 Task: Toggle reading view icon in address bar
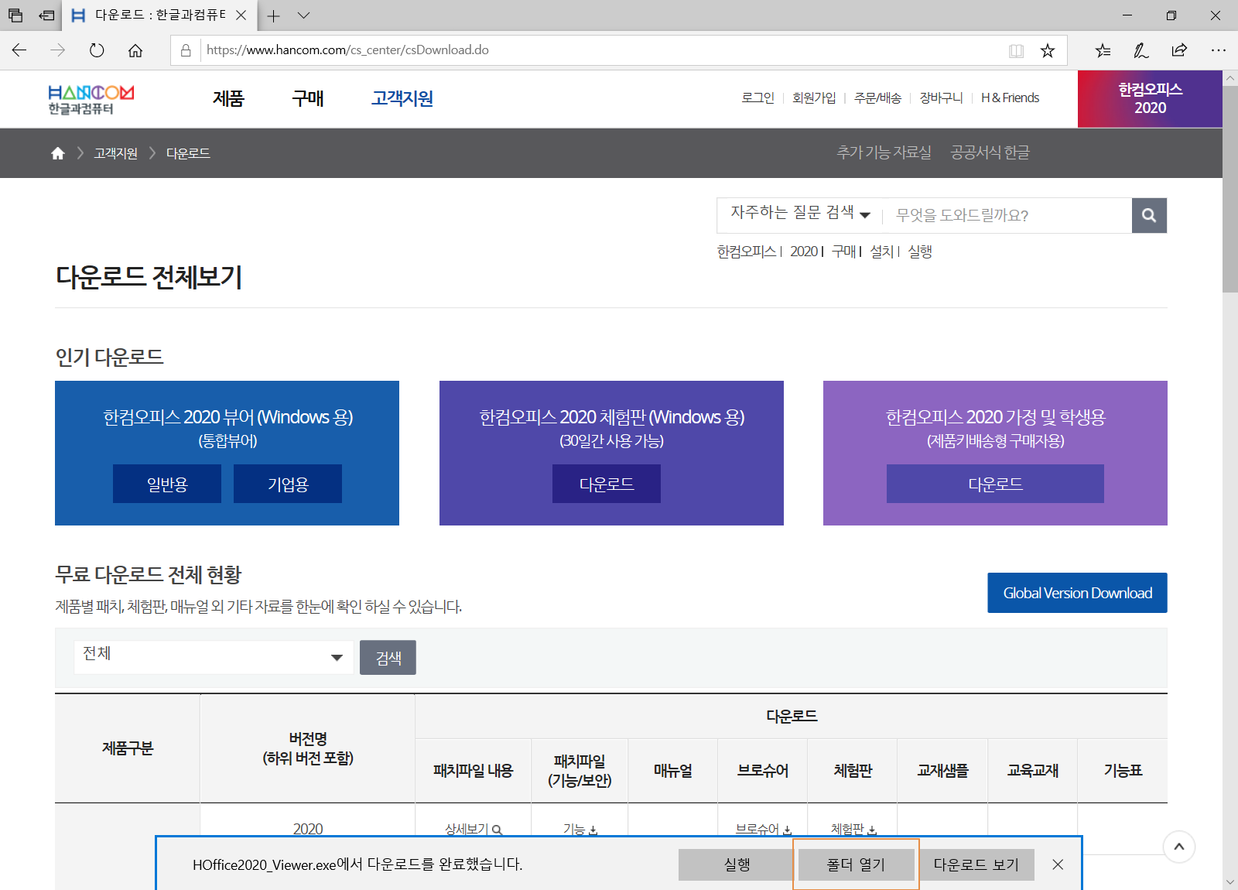point(1016,50)
